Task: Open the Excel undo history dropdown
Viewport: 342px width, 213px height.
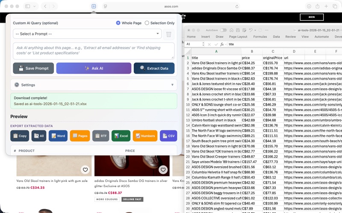Action: click(255, 30)
